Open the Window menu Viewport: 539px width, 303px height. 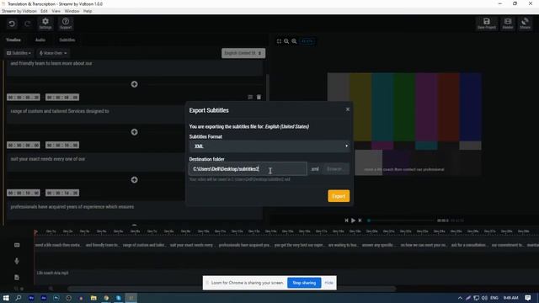click(72, 11)
